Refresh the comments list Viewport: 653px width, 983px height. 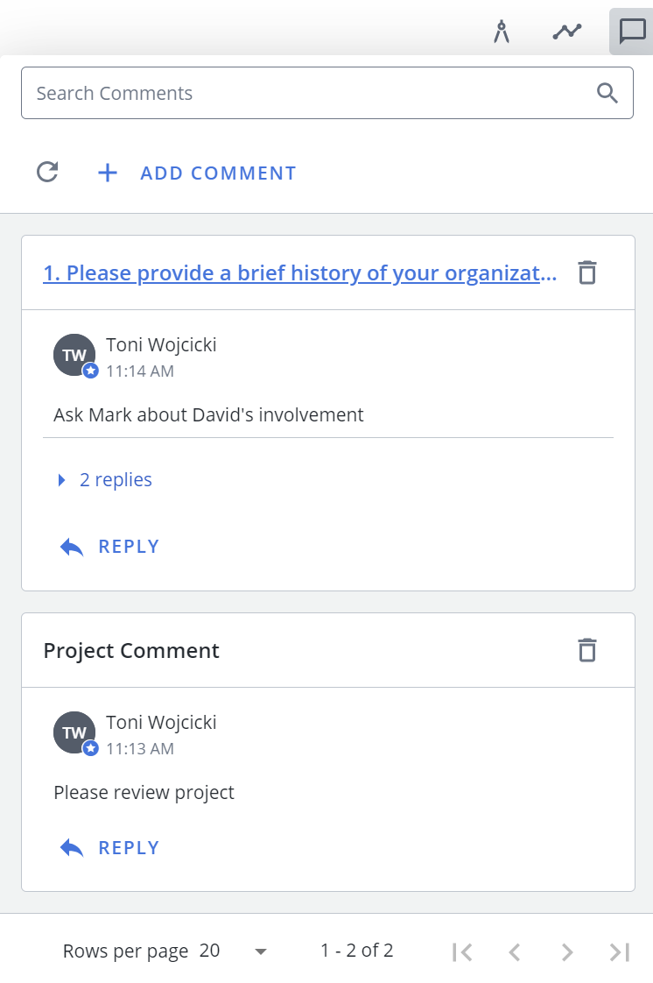tap(47, 172)
